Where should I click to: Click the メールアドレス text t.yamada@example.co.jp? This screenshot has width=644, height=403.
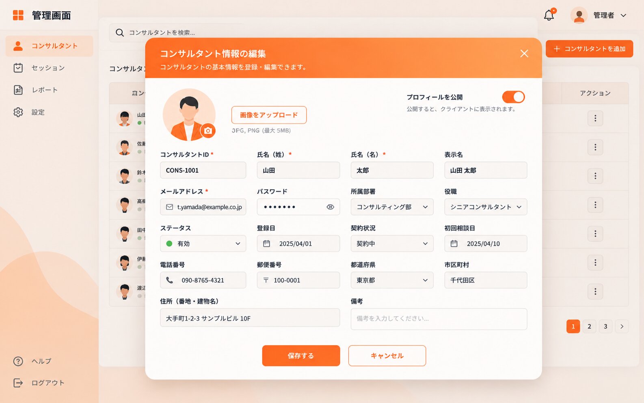pos(210,207)
